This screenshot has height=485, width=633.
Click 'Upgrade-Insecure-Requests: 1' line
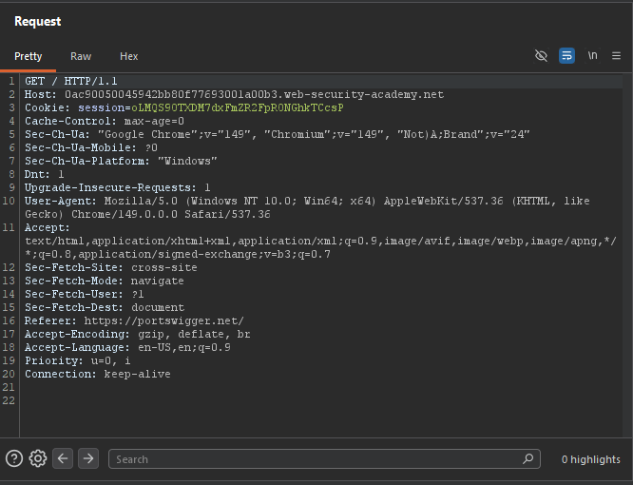point(118,187)
